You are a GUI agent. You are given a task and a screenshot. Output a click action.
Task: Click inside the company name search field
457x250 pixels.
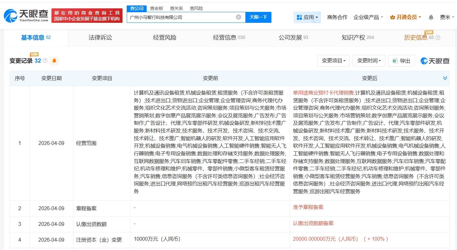pos(180,17)
